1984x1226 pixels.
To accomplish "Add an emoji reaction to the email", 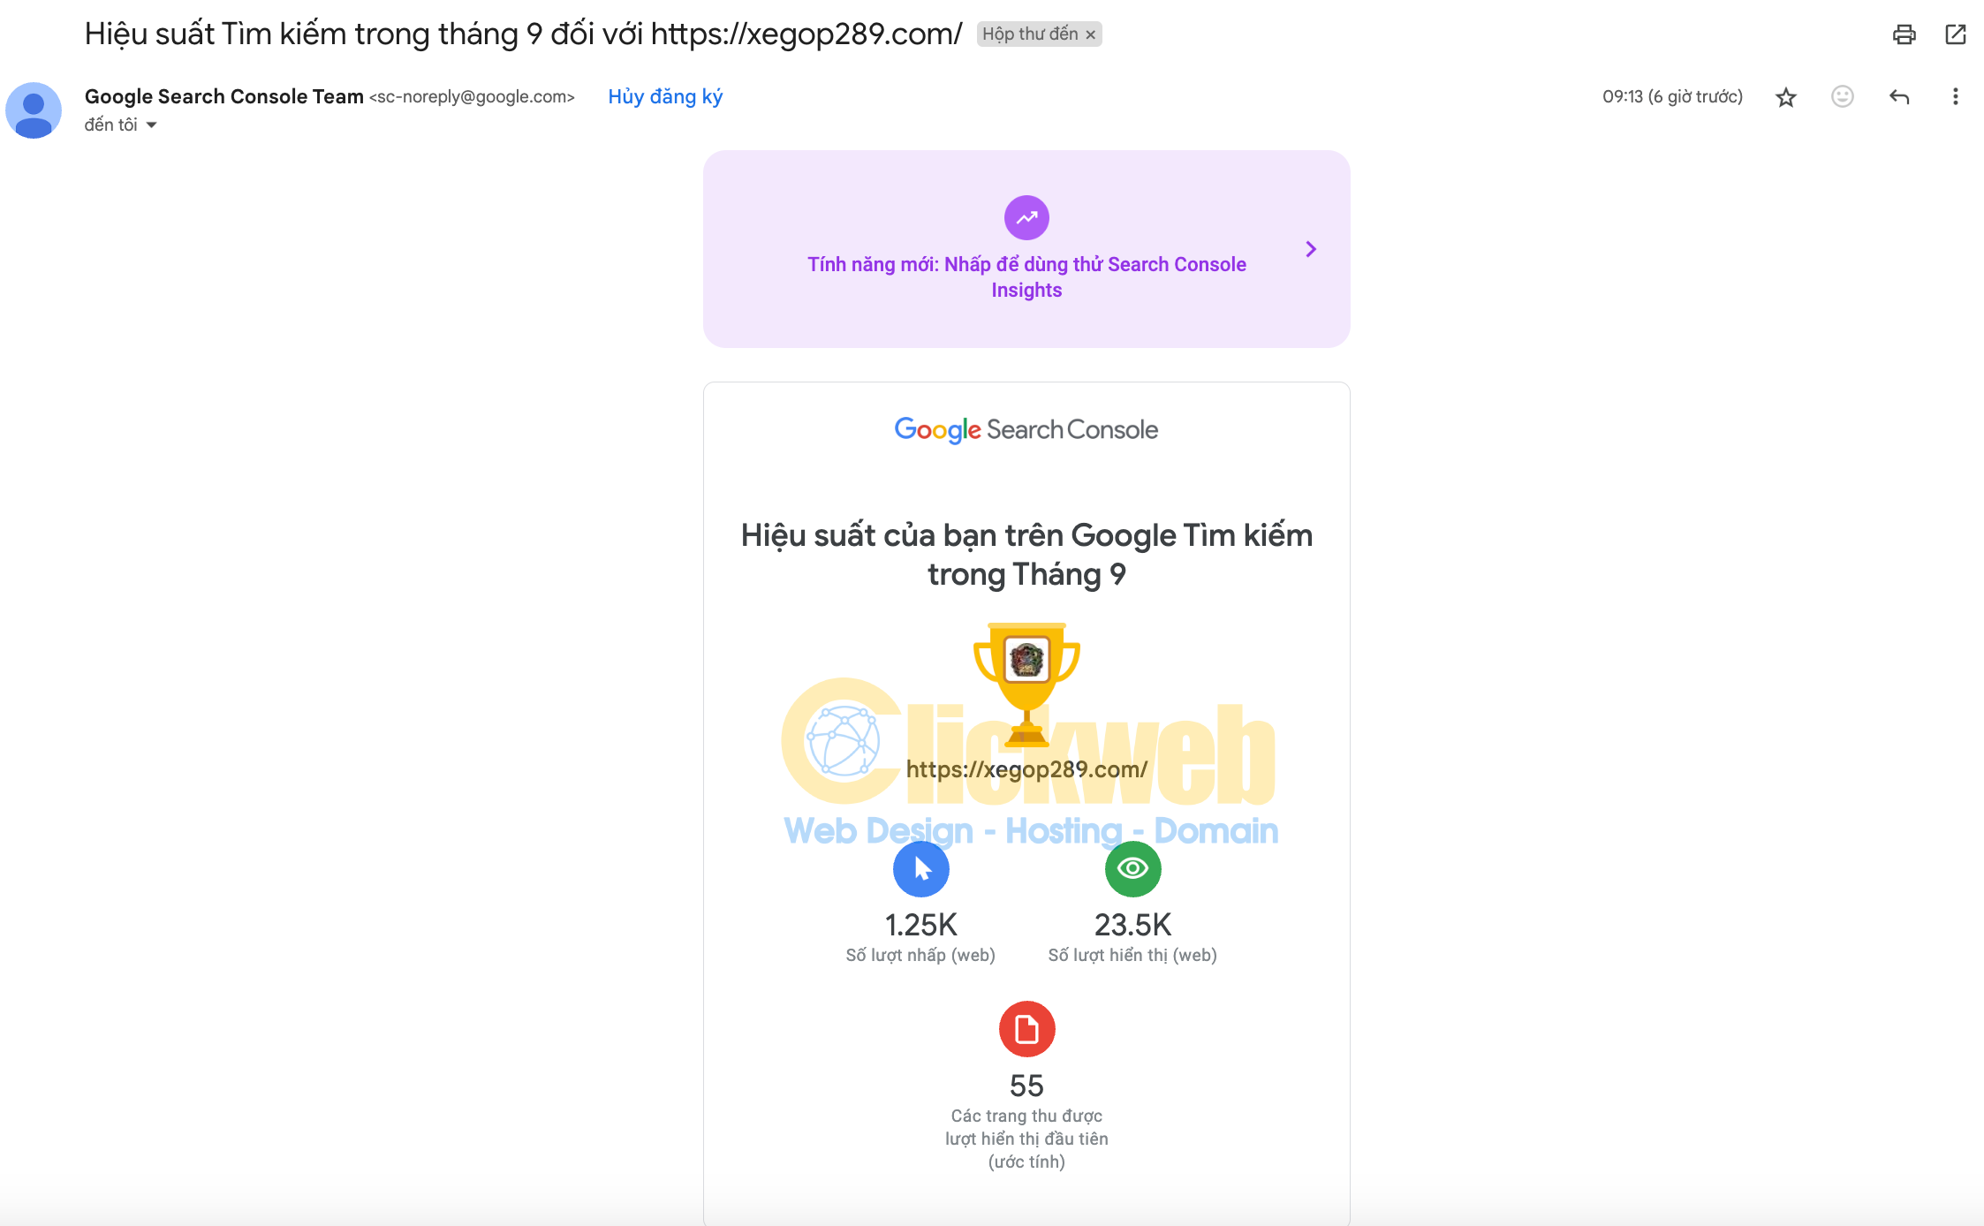I will [1842, 96].
